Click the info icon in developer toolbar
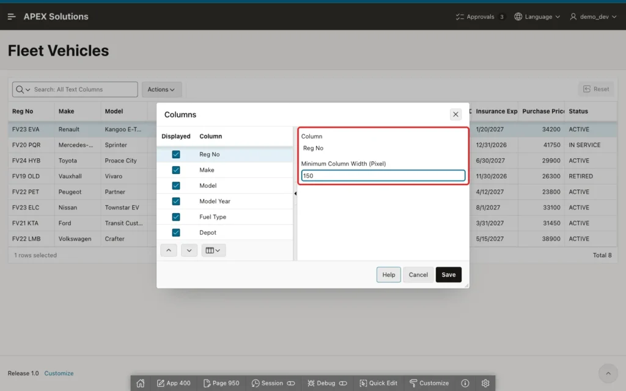The height and width of the screenshot is (391, 626). tap(465, 383)
